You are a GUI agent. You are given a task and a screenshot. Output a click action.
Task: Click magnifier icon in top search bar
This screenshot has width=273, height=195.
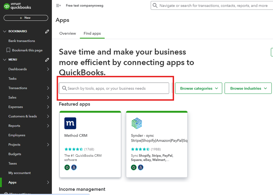click(155, 5)
